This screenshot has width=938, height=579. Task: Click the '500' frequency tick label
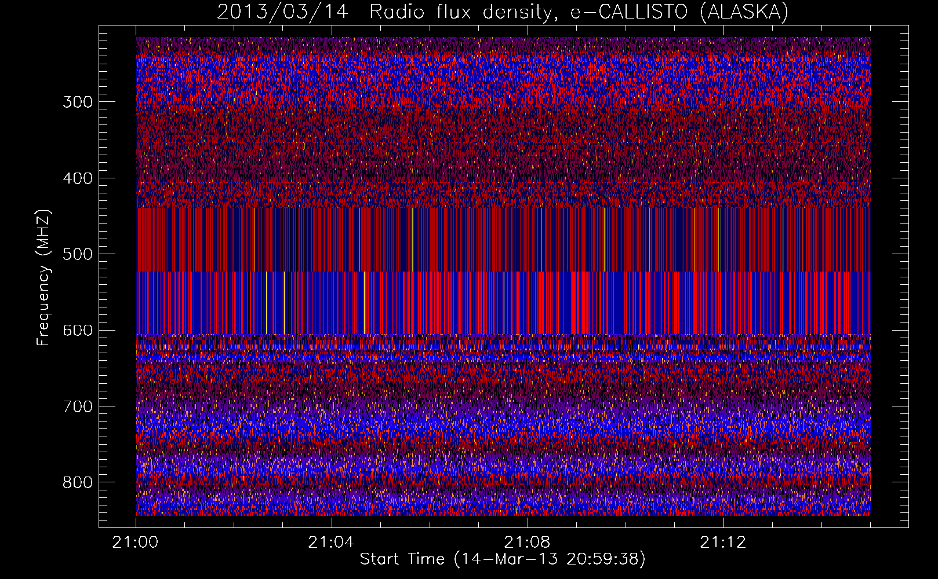point(78,254)
